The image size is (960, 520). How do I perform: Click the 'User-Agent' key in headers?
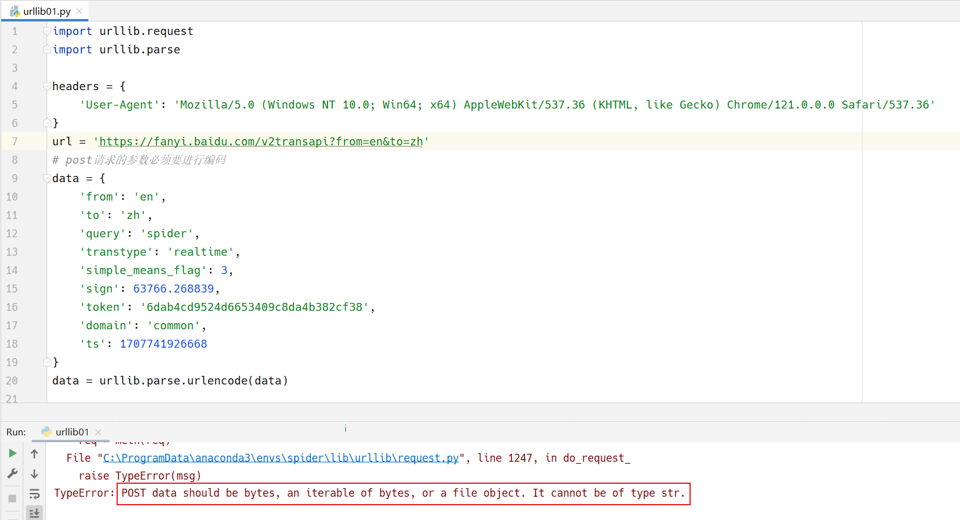[120, 105]
